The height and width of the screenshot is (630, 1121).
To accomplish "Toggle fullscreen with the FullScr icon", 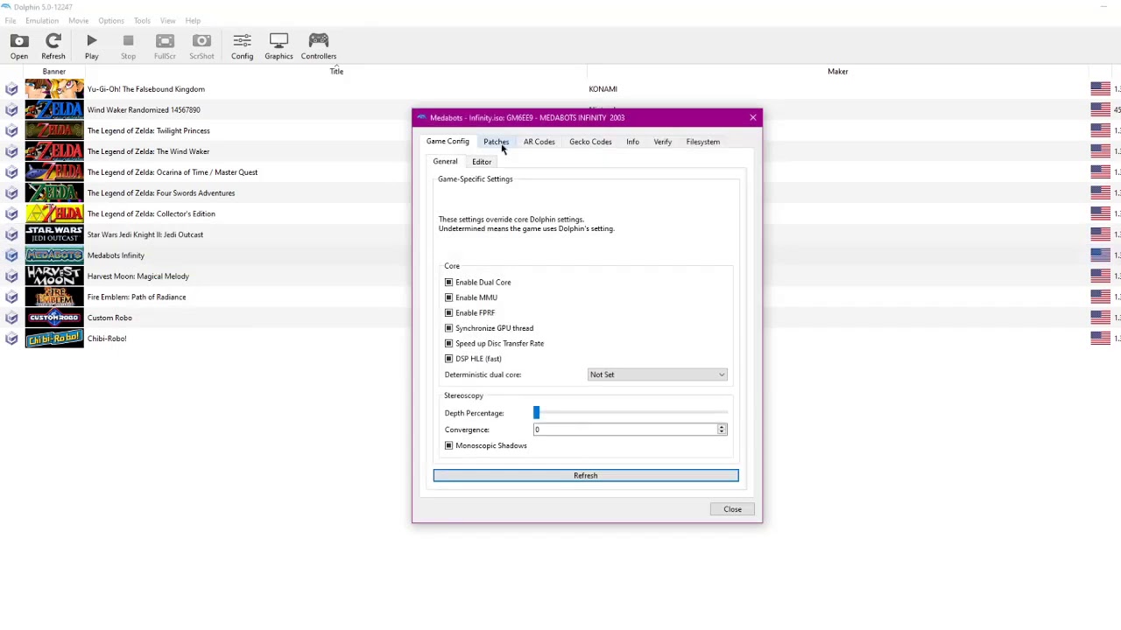I will 165,46.
